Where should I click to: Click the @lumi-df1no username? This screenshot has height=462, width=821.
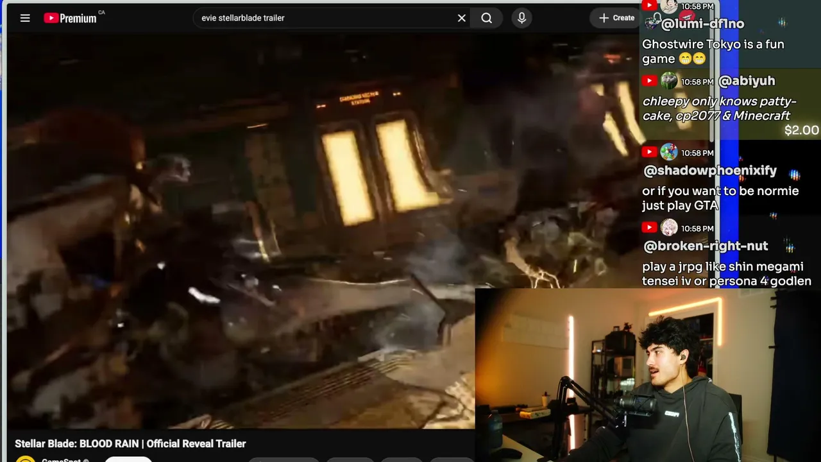pyautogui.click(x=702, y=24)
